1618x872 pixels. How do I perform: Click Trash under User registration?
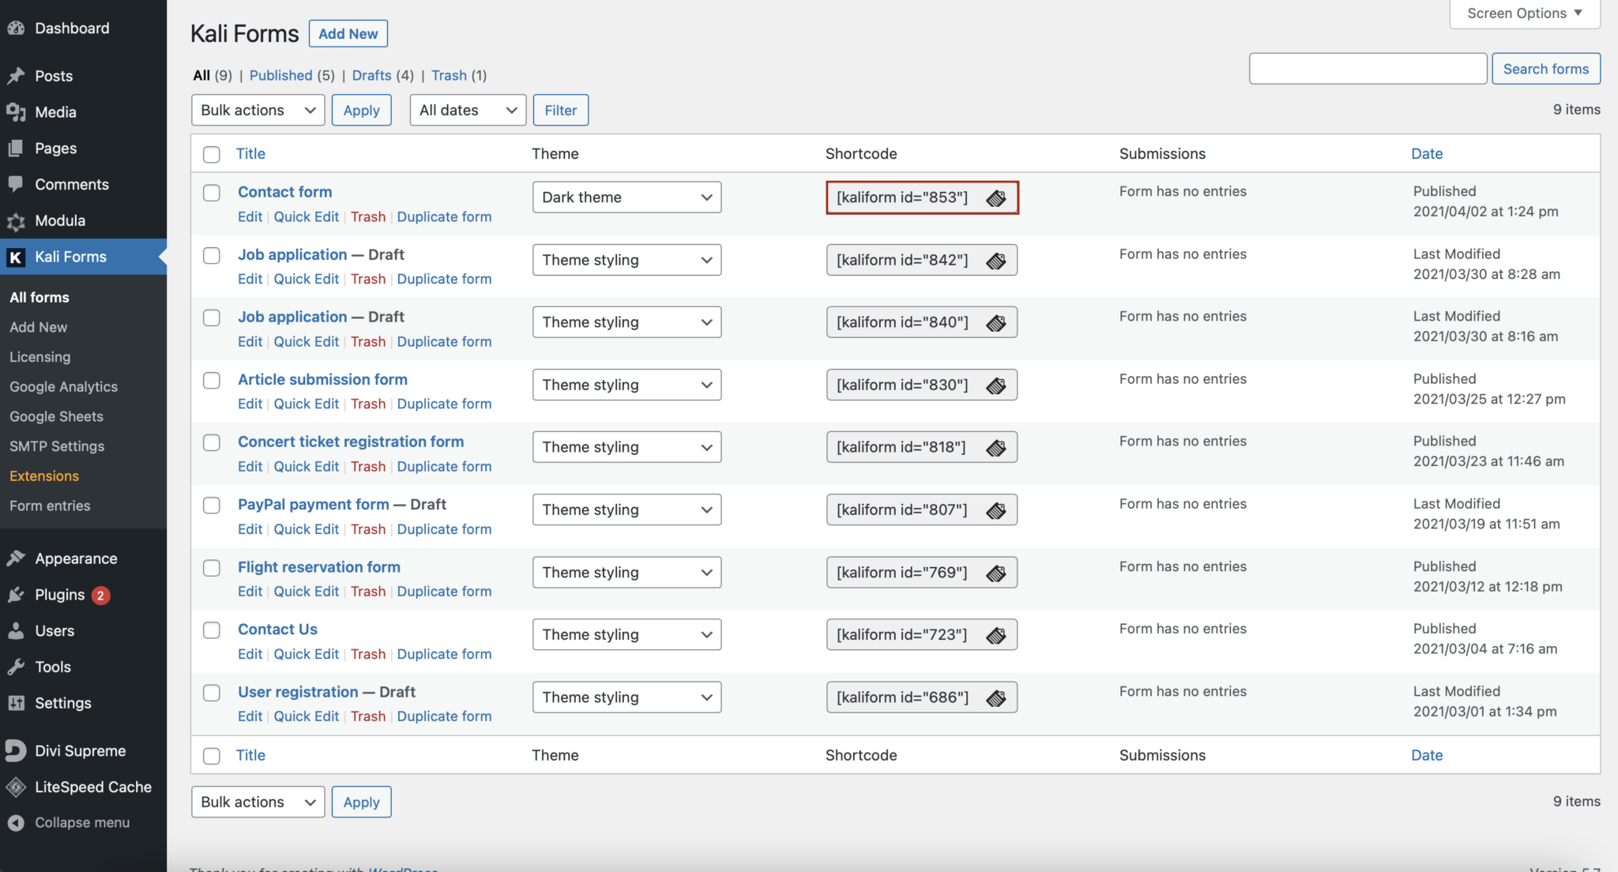[368, 716]
